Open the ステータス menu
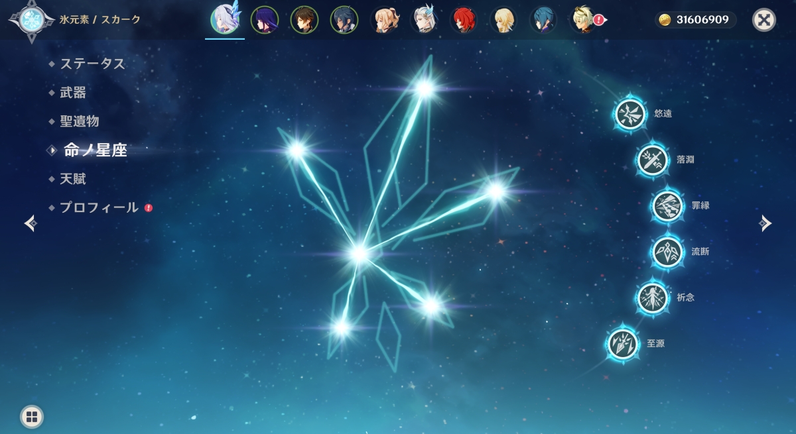 (92, 64)
